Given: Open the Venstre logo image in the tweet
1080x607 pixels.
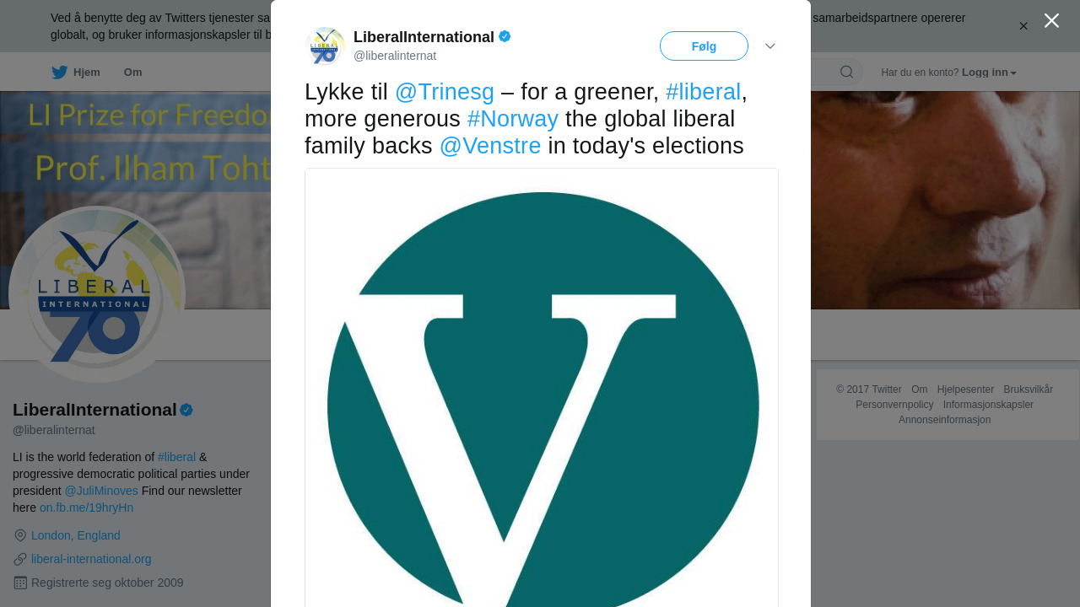Looking at the screenshot, I should (x=542, y=396).
